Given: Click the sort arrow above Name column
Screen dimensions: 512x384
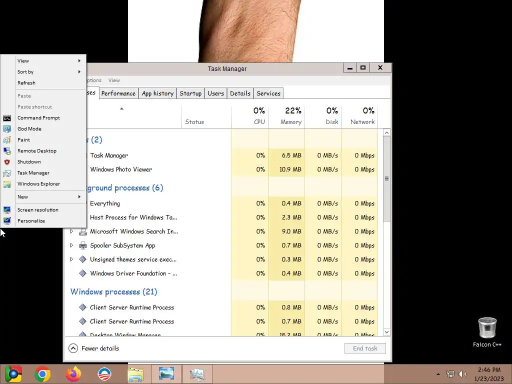Looking at the screenshot, I should 122,108.
